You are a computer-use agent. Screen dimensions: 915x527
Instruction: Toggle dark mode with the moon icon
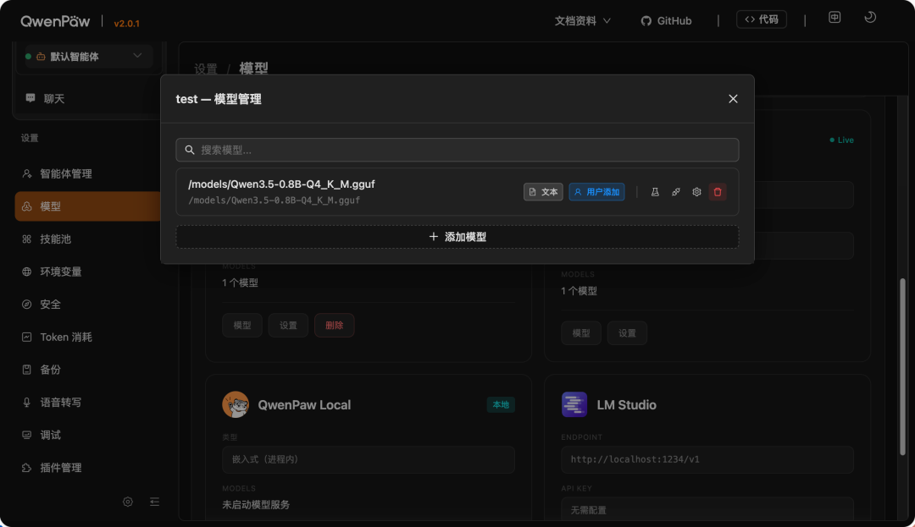point(869,18)
